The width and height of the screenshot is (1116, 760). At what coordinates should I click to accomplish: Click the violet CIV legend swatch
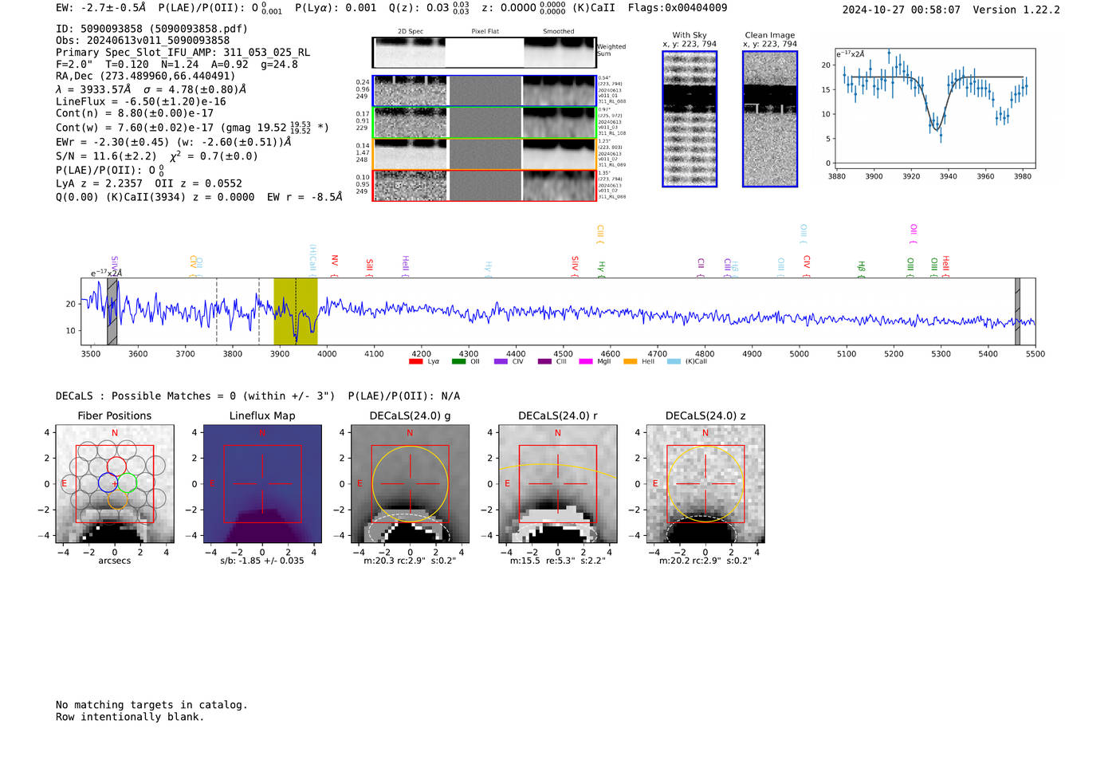pos(501,362)
